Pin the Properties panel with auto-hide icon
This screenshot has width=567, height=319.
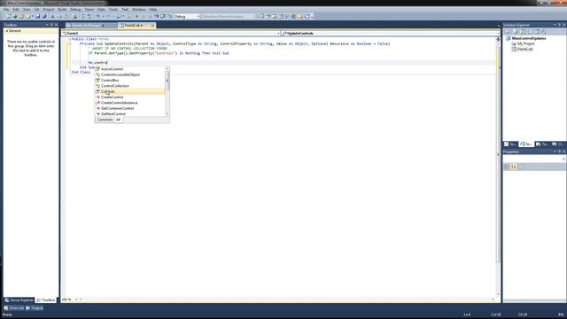click(559, 152)
